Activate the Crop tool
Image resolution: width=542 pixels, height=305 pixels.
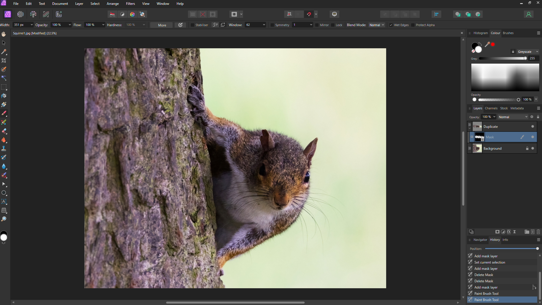coord(4,60)
